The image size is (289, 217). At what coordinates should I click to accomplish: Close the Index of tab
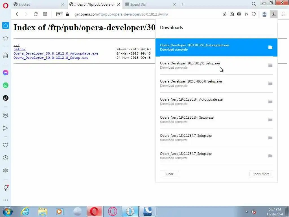point(119,4)
